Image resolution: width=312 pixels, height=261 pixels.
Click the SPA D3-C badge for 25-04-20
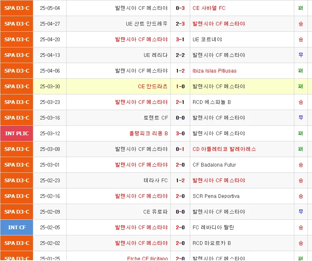click(x=17, y=40)
